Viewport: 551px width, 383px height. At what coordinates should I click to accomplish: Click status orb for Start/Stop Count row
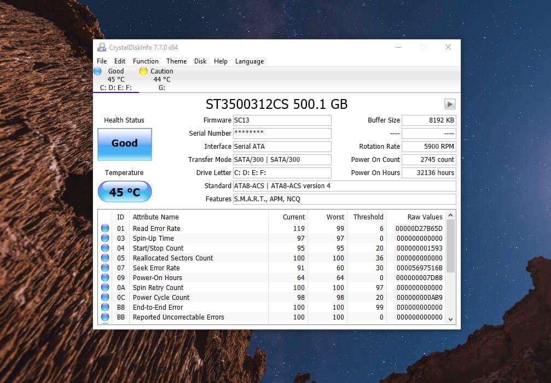(x=105, y=248)
